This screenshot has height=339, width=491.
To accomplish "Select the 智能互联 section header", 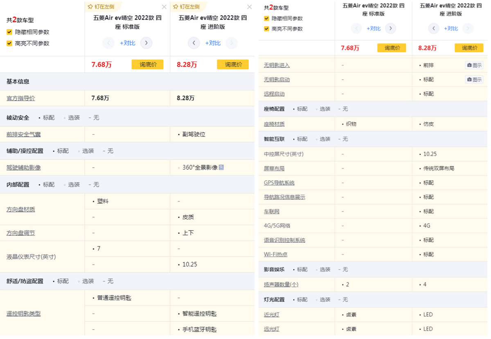I will [x=274, y=139].
